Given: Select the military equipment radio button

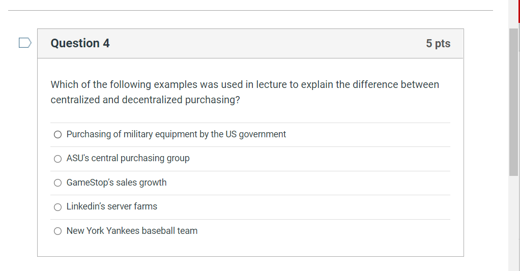Looking at the screenshot, I should tap(58, 135).
